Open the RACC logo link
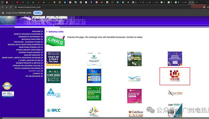The width and height of the screenshot is (209, 119). (54, 111)
